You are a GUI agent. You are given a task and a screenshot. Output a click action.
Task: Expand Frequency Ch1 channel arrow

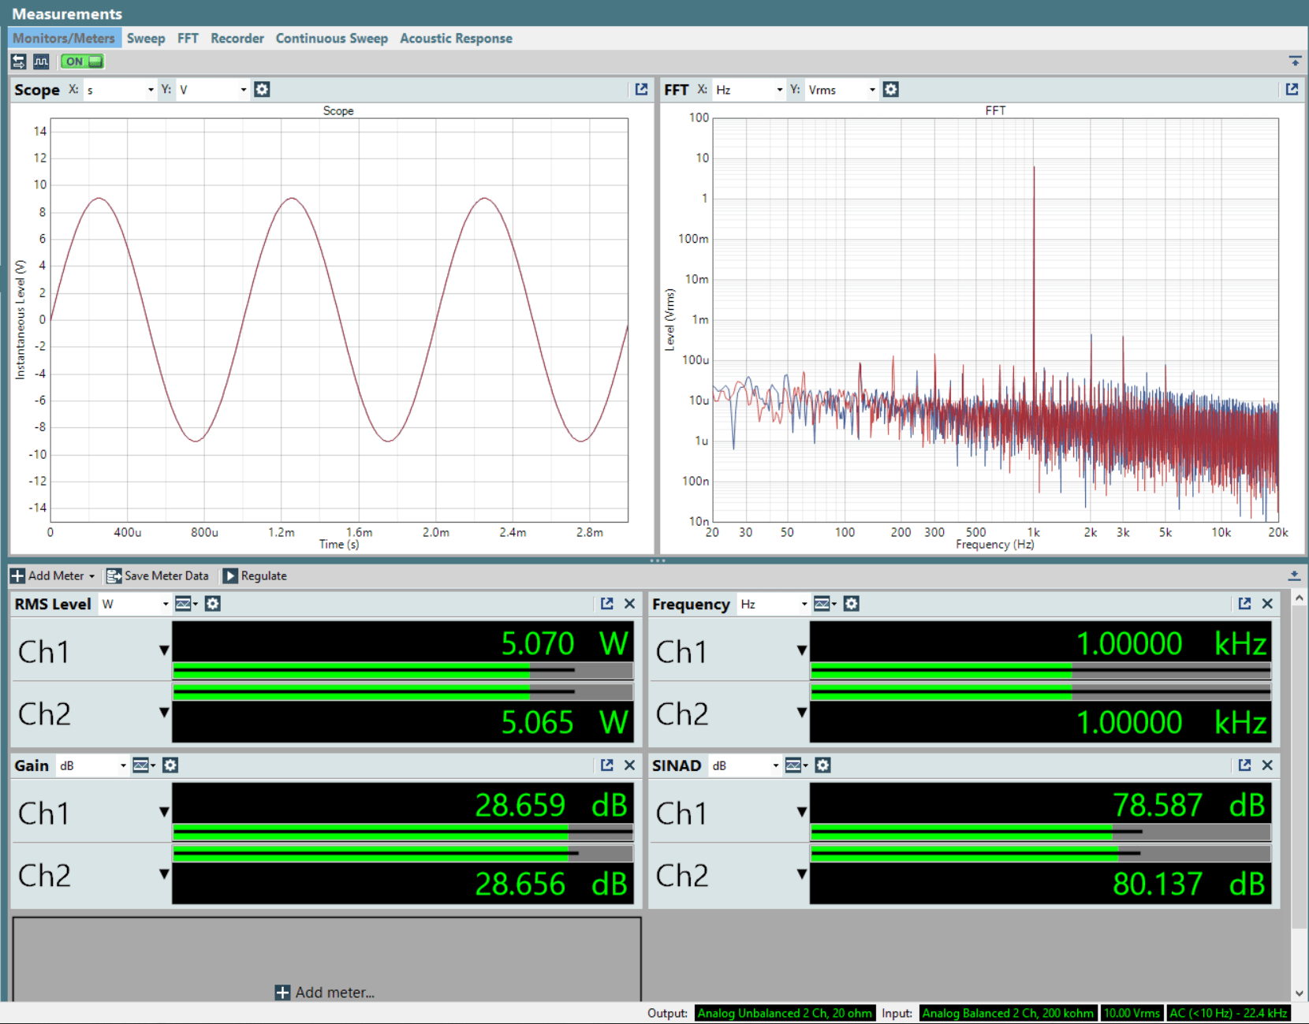coord(802,650)
